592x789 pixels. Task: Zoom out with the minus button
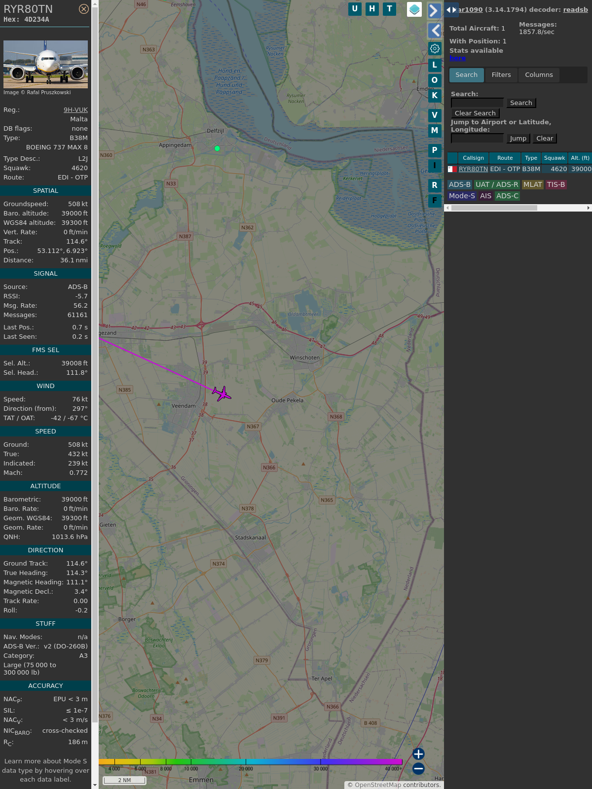coord(418,768)
